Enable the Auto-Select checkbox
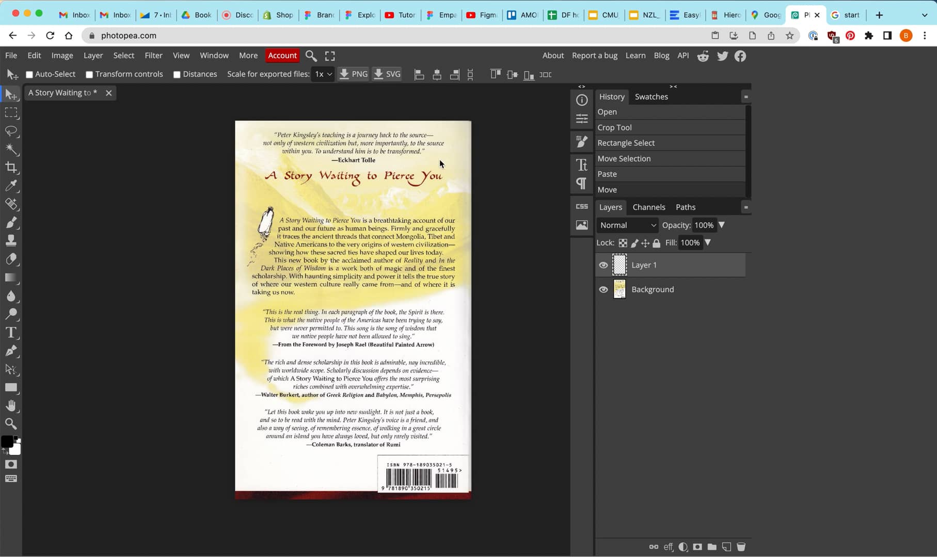Screen dimensions: 937x557 29,74
